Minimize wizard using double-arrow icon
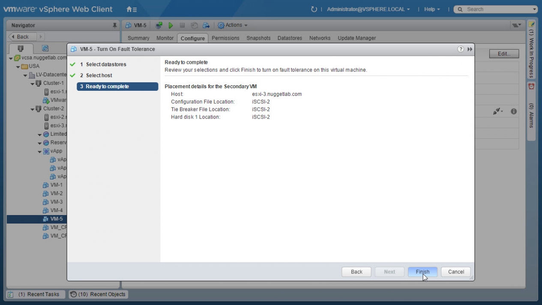542x305 pixels. pyautogui.click(x=470, y=49)
